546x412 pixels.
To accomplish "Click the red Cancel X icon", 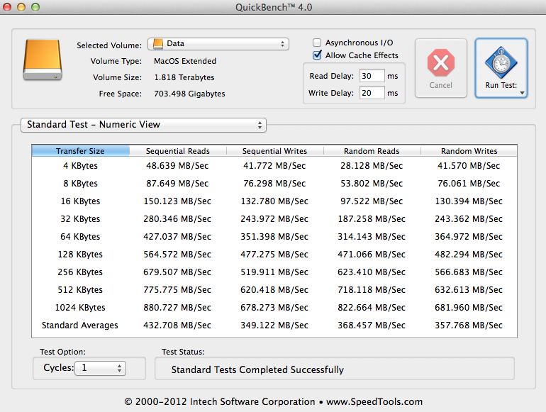I will click(441, 62).
